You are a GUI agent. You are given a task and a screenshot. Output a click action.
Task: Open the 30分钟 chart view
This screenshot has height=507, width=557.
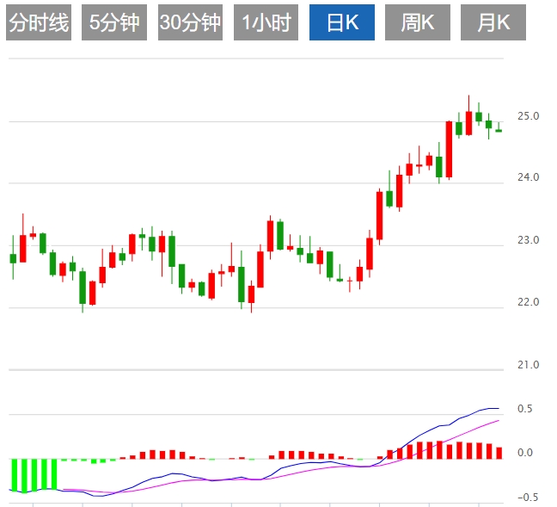click(189, 23)
